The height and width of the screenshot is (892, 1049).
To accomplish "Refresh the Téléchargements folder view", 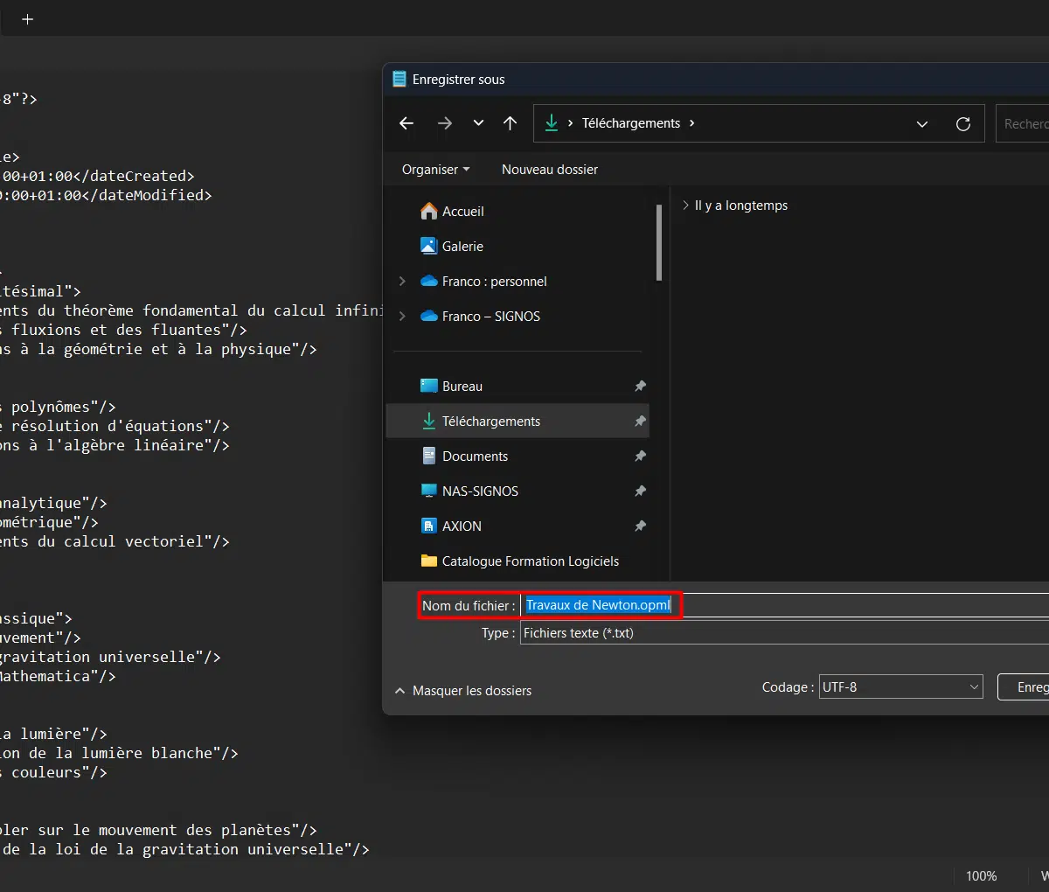I will [x=963, y=124].
